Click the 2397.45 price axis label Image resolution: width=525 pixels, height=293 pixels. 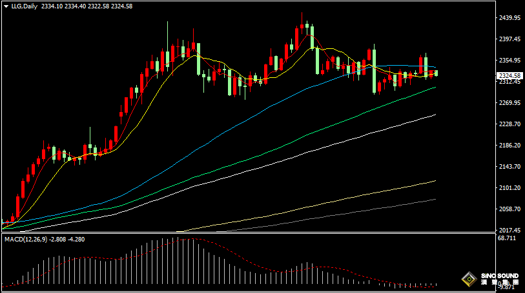pos(509,39)
